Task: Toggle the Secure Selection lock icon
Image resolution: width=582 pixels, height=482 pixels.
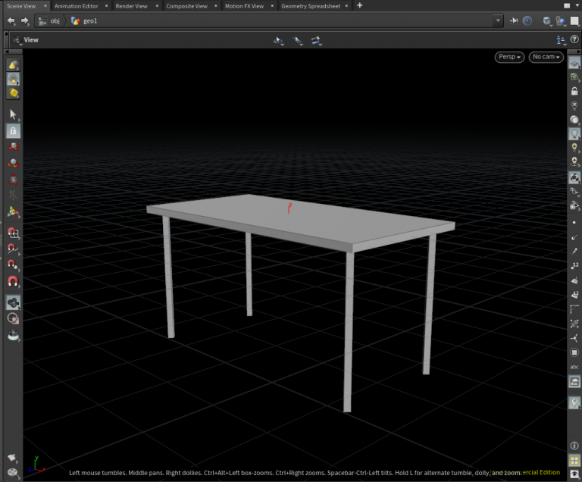Action: pyautogui.click(x=13, y=130)
